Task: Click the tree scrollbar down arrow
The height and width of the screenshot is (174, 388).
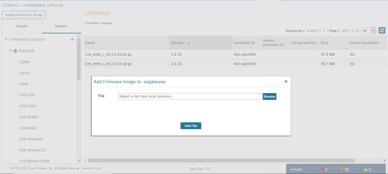Action: (79, 161)
